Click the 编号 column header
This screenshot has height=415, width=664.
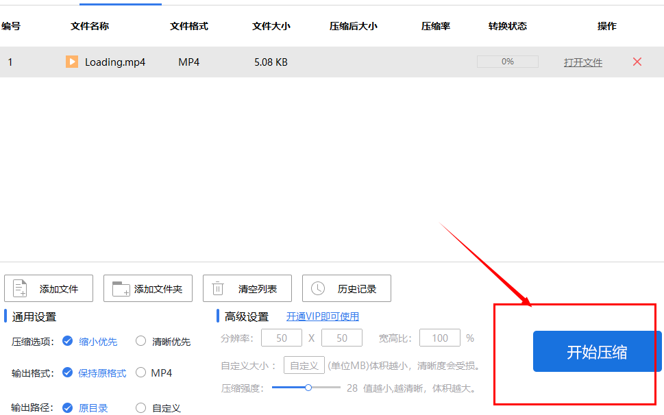[10, 26]
